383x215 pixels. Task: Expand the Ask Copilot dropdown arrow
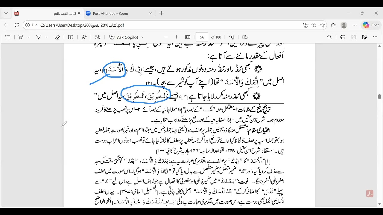pyautogui.click(x=142, y=37)
